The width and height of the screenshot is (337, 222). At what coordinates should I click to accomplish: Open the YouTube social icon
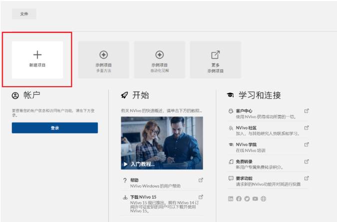point(255,199)
